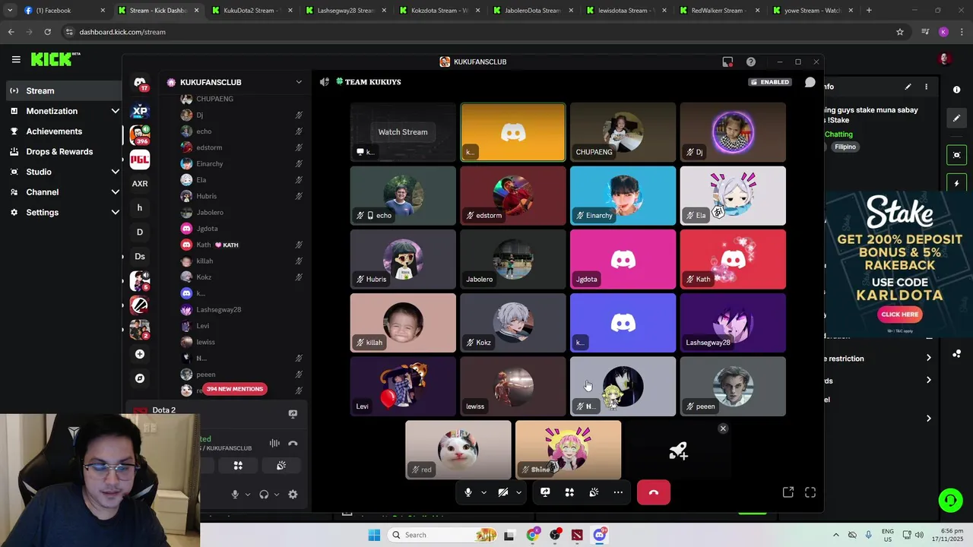The image size is (973, 547).
Task: Toggle the clips ENABLED badge
Action: (771, 82)
